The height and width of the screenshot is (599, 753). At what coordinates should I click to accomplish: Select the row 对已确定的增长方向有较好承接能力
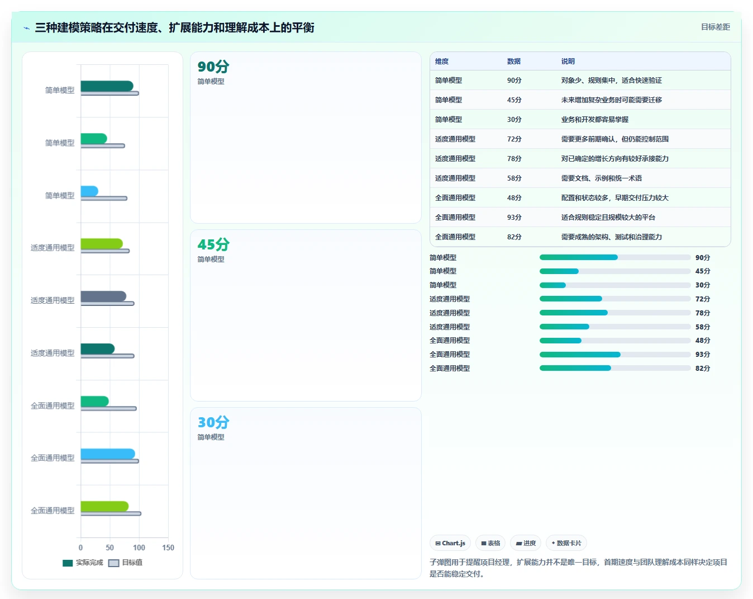(x=580, y=158)
